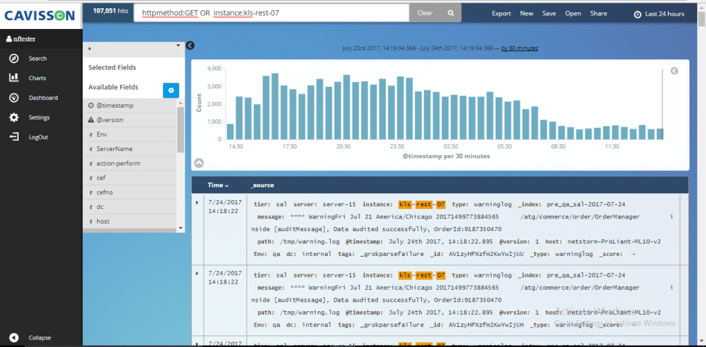The width and height of the screenshot is (706, 347).
Task: Click the @timestamp field name
Action: (115, 106)
